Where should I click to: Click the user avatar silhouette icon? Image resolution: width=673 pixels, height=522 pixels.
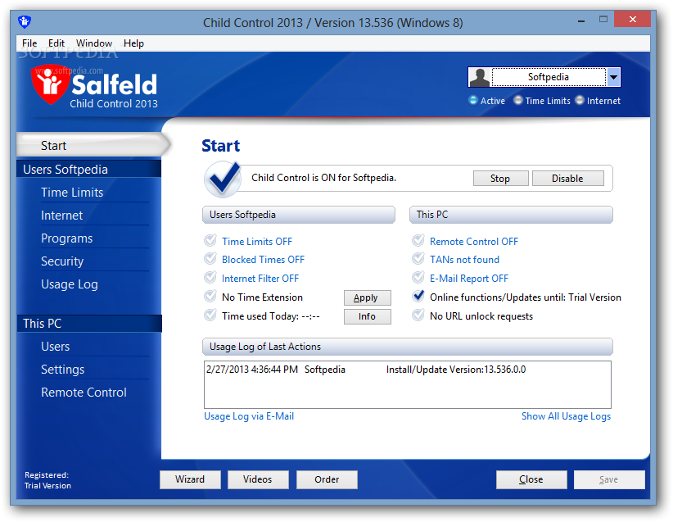pyautogui.click(x=480, y=77)
